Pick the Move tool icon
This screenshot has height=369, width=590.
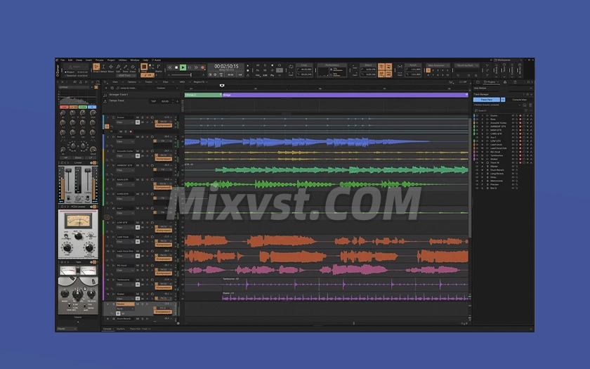click(111, 67)
